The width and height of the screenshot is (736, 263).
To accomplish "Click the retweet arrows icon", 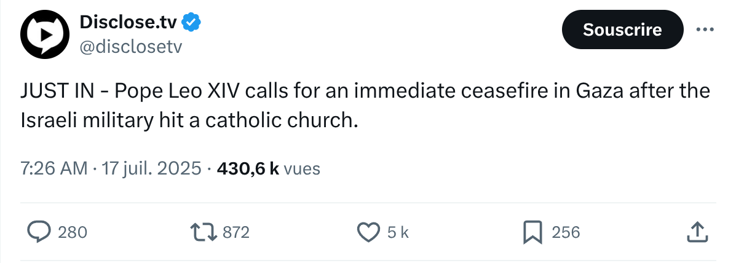I will 204,232.
